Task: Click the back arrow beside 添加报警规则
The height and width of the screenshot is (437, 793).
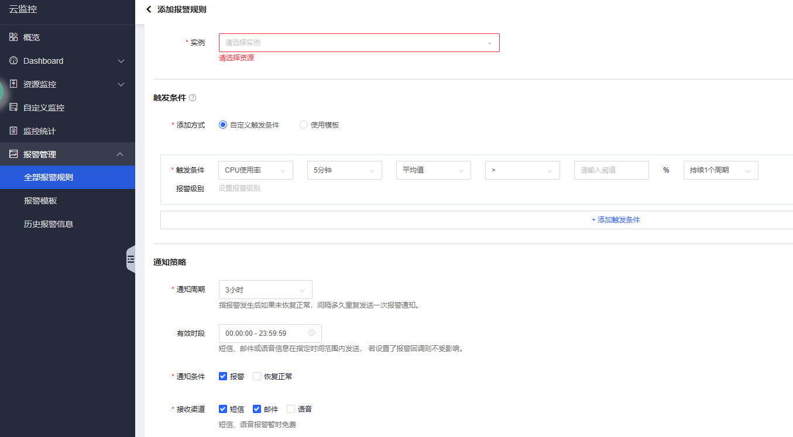Action: pos(149,9)
